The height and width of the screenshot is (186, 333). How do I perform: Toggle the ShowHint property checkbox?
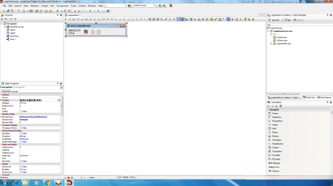21,161
